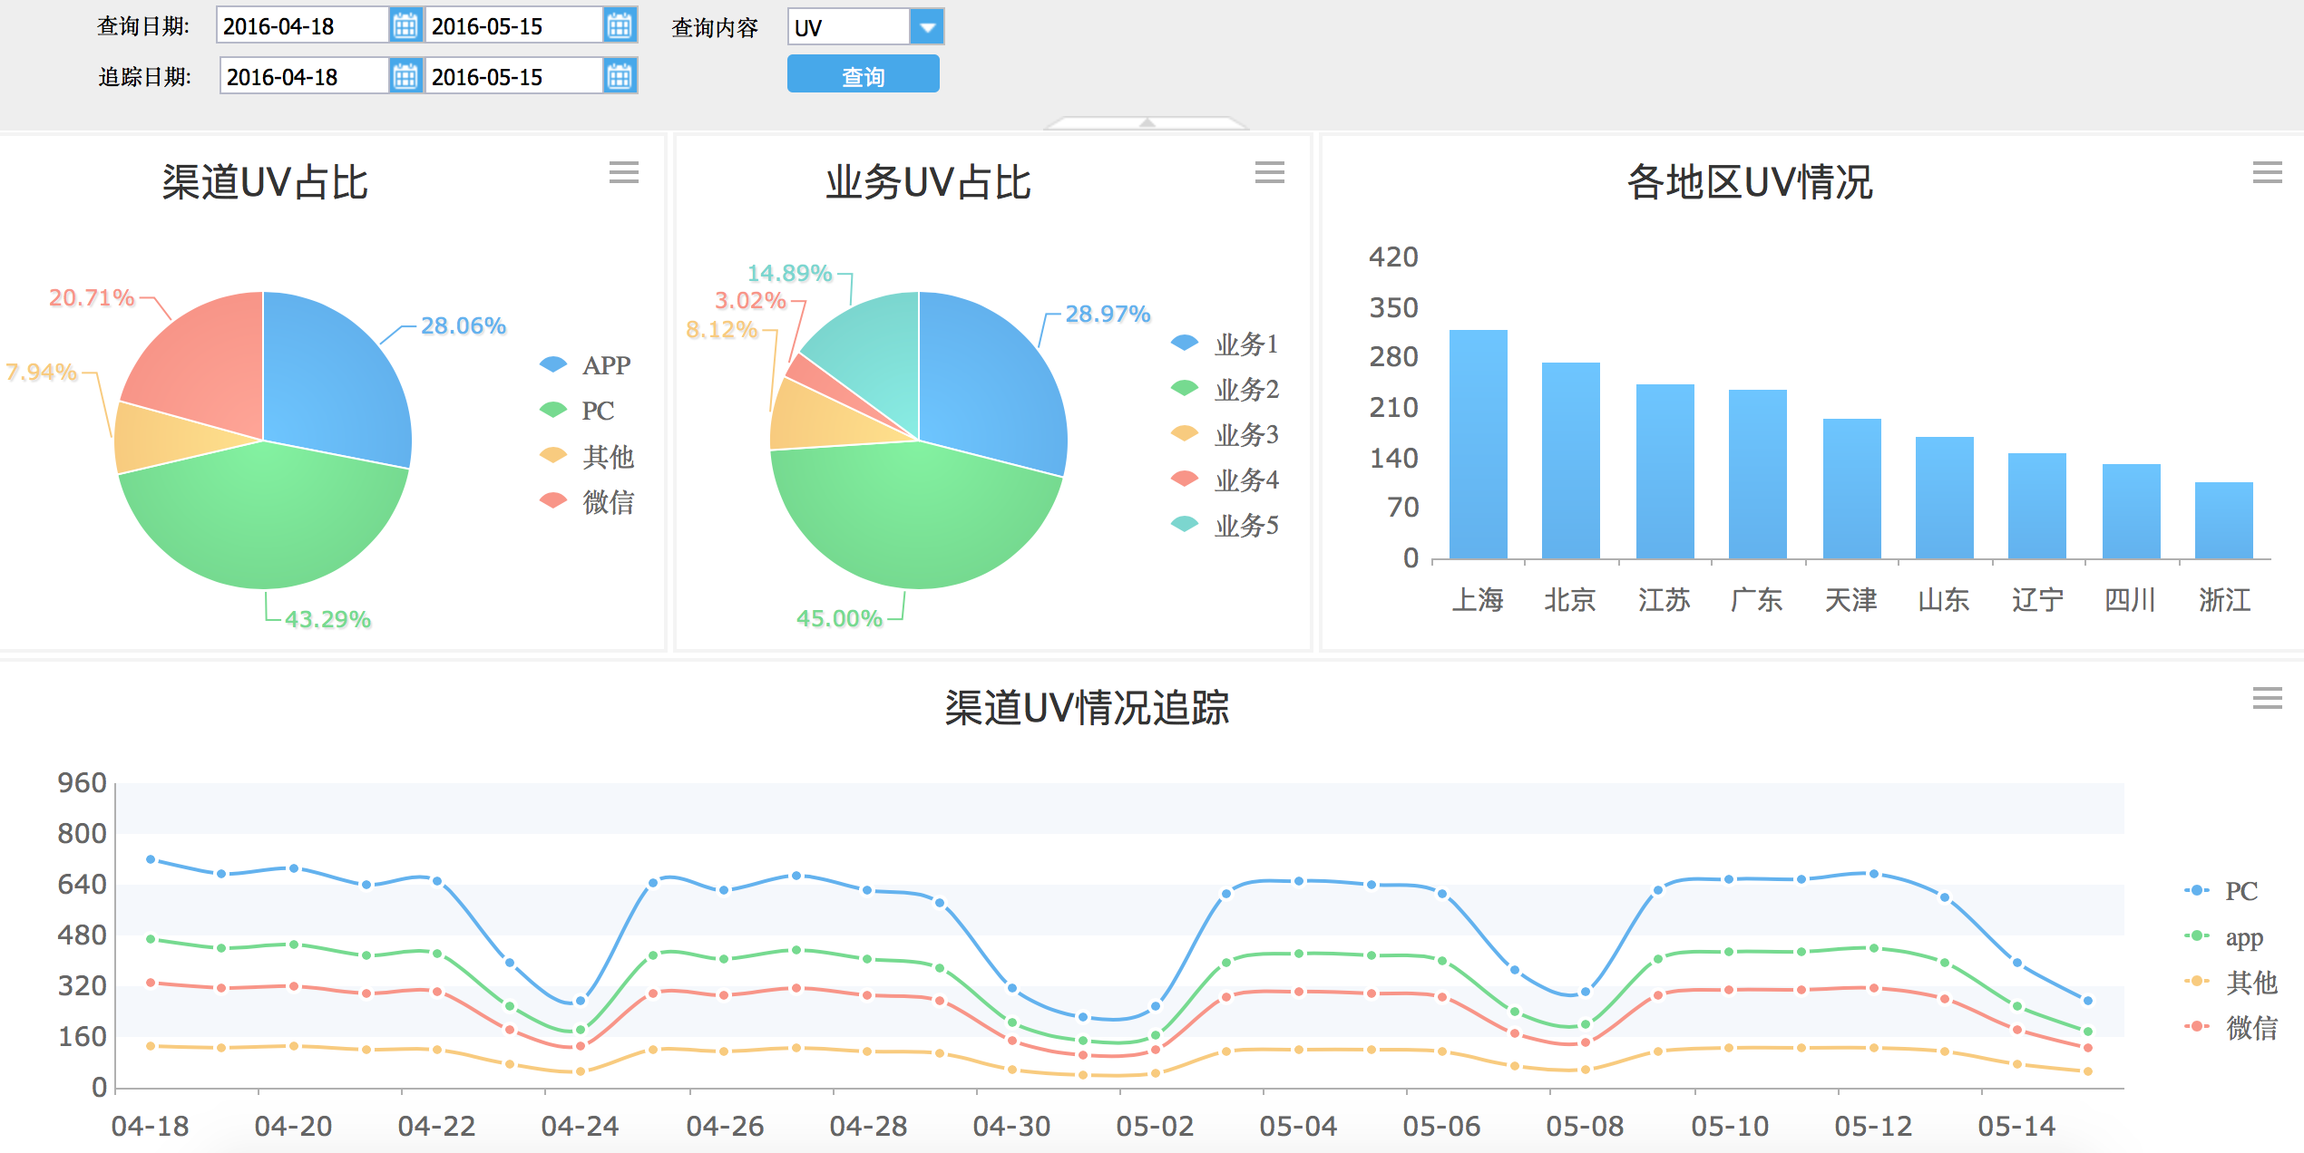Toggle the APP legend in 渠道UV占比

[585, 365]
